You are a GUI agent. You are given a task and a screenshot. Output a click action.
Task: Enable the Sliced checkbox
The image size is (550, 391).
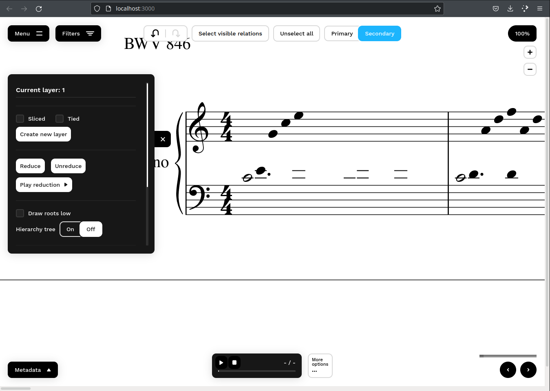point(20,119)
